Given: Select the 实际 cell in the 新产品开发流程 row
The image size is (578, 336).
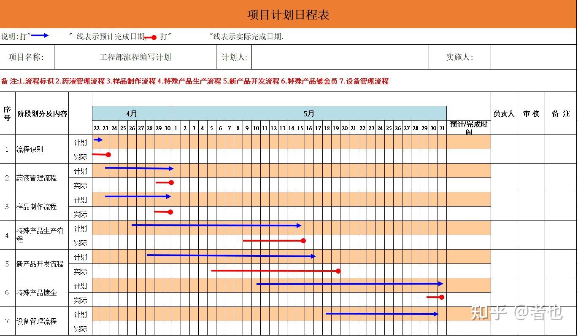Looking at the screenshot, I should (x=81, y=271).
